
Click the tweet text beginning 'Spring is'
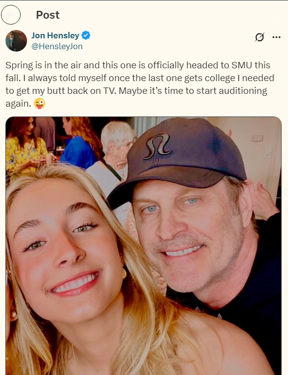(x=140, y=85)
